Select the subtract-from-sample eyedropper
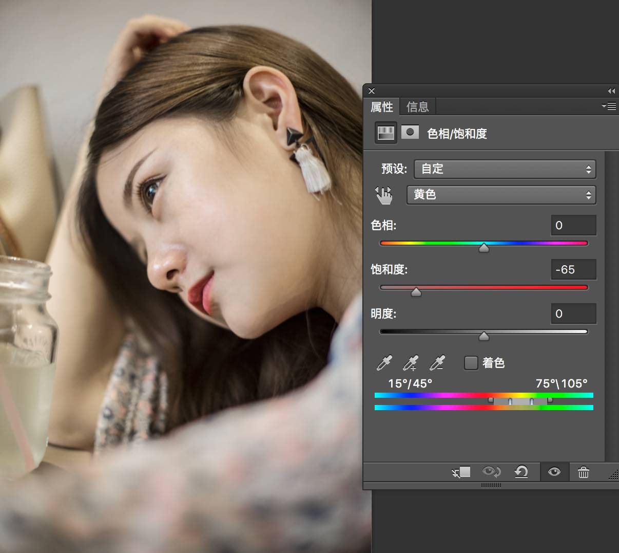 tap(437, 363)
